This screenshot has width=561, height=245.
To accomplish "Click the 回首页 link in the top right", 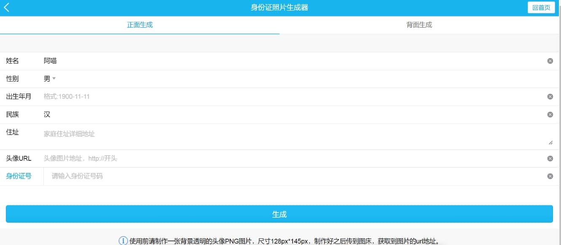I will pyautogui.click(x=541, y=7).
